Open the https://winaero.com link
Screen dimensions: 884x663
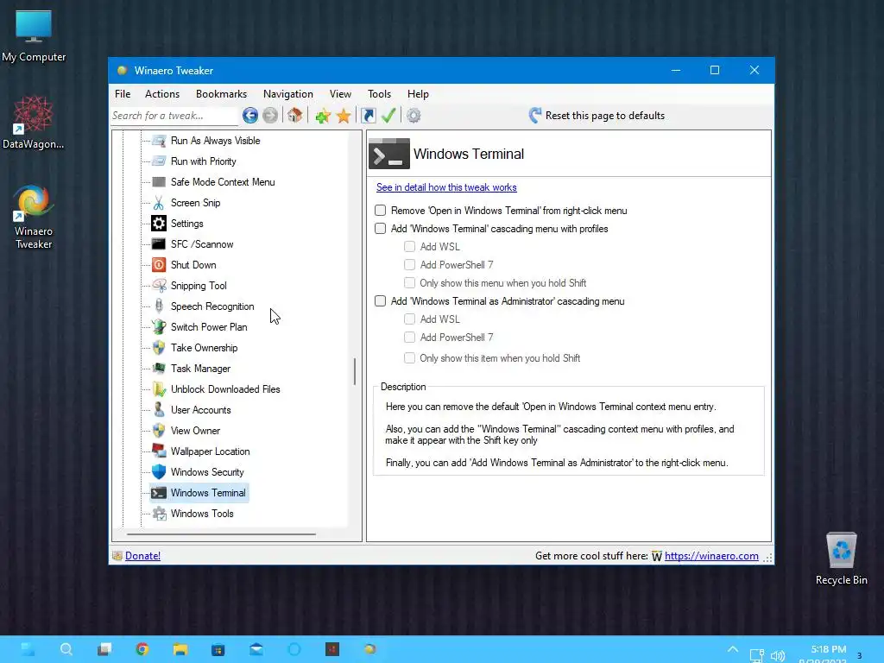pyautogui.click(x=711, y=556)
